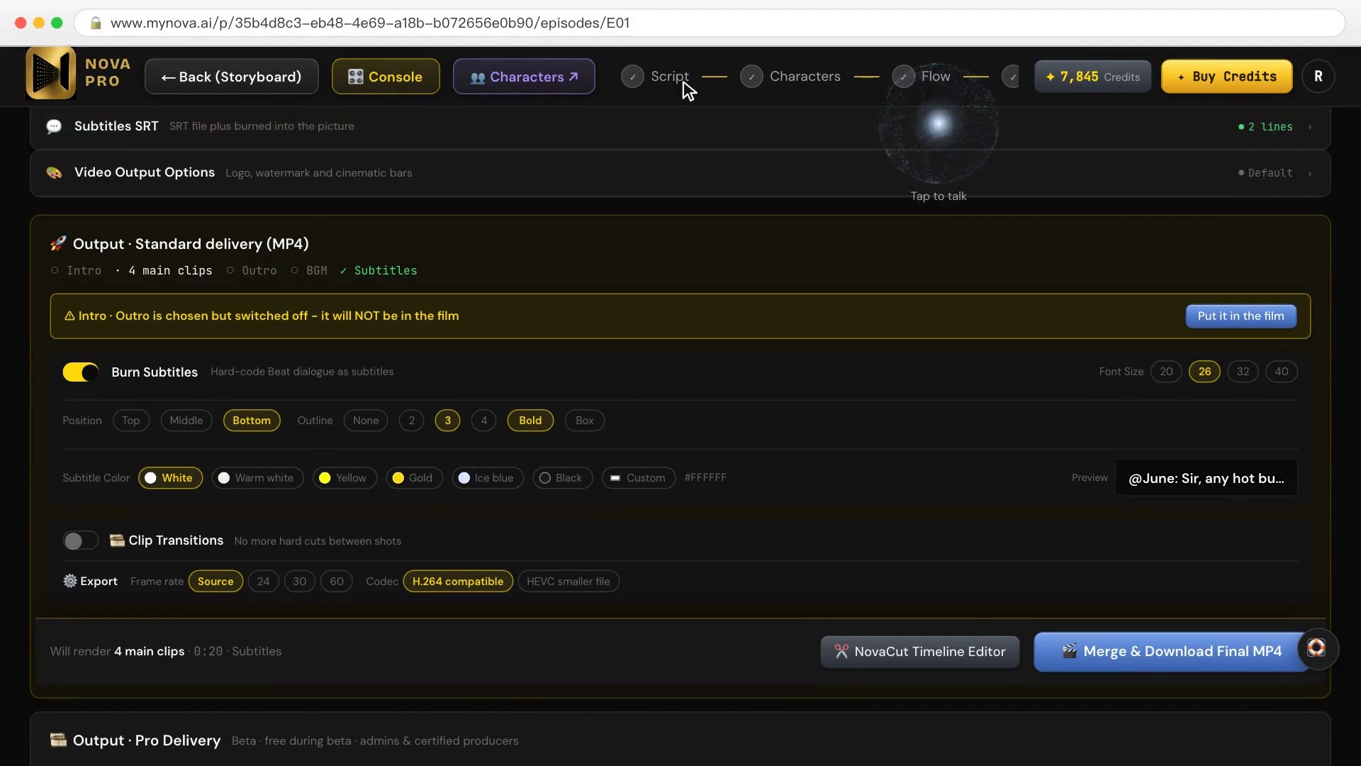Viewport: 1361px width, 766px height.
Task: Click the Video Output Options palette icon
Action: [54, 172]
